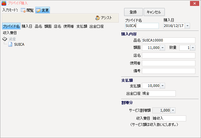
Task: Click the empty 店名 field
Action: tap(169, 55)
